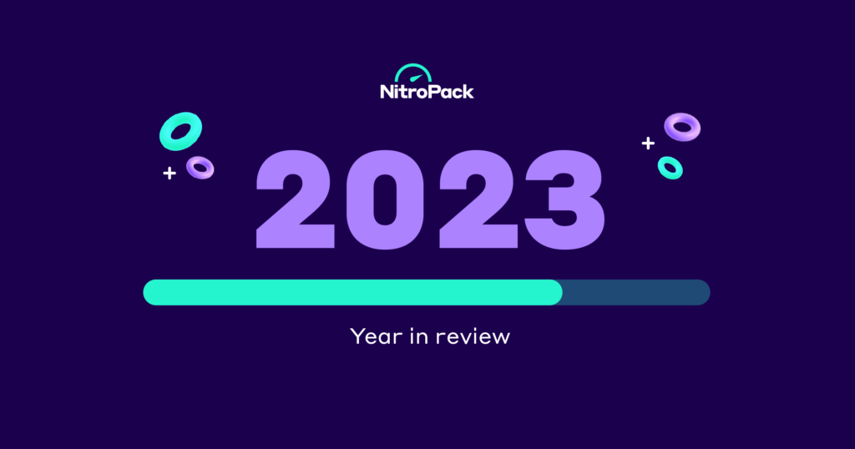Click the "Pack" part of the logo
This screenshot has height=449, width=855.
[451, 92]
